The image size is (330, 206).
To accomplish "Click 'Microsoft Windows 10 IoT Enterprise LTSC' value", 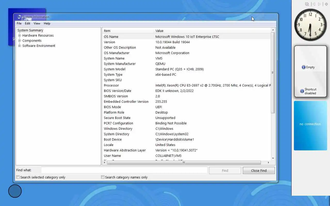I will coord(187,37).
